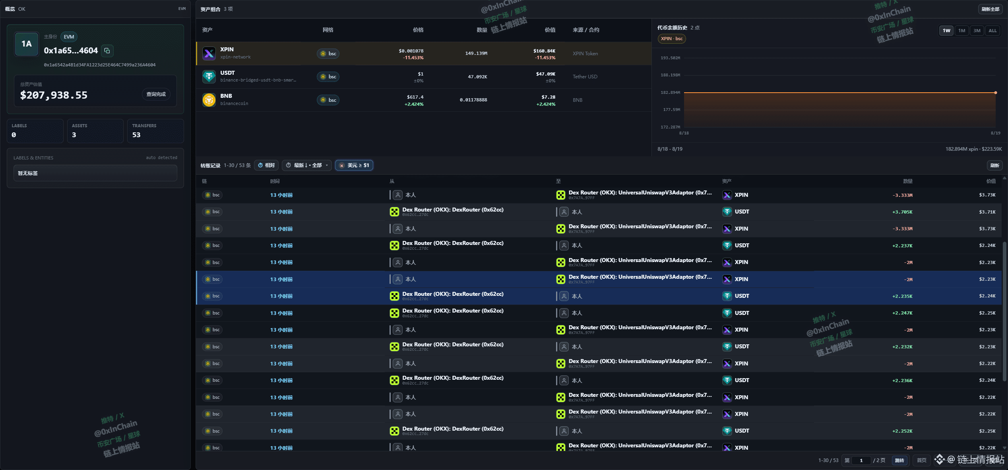Click the 刷新全部 refresh all button
This screenshot has height=470, width=1008.
pyautogui.click(x=990, y=9)
